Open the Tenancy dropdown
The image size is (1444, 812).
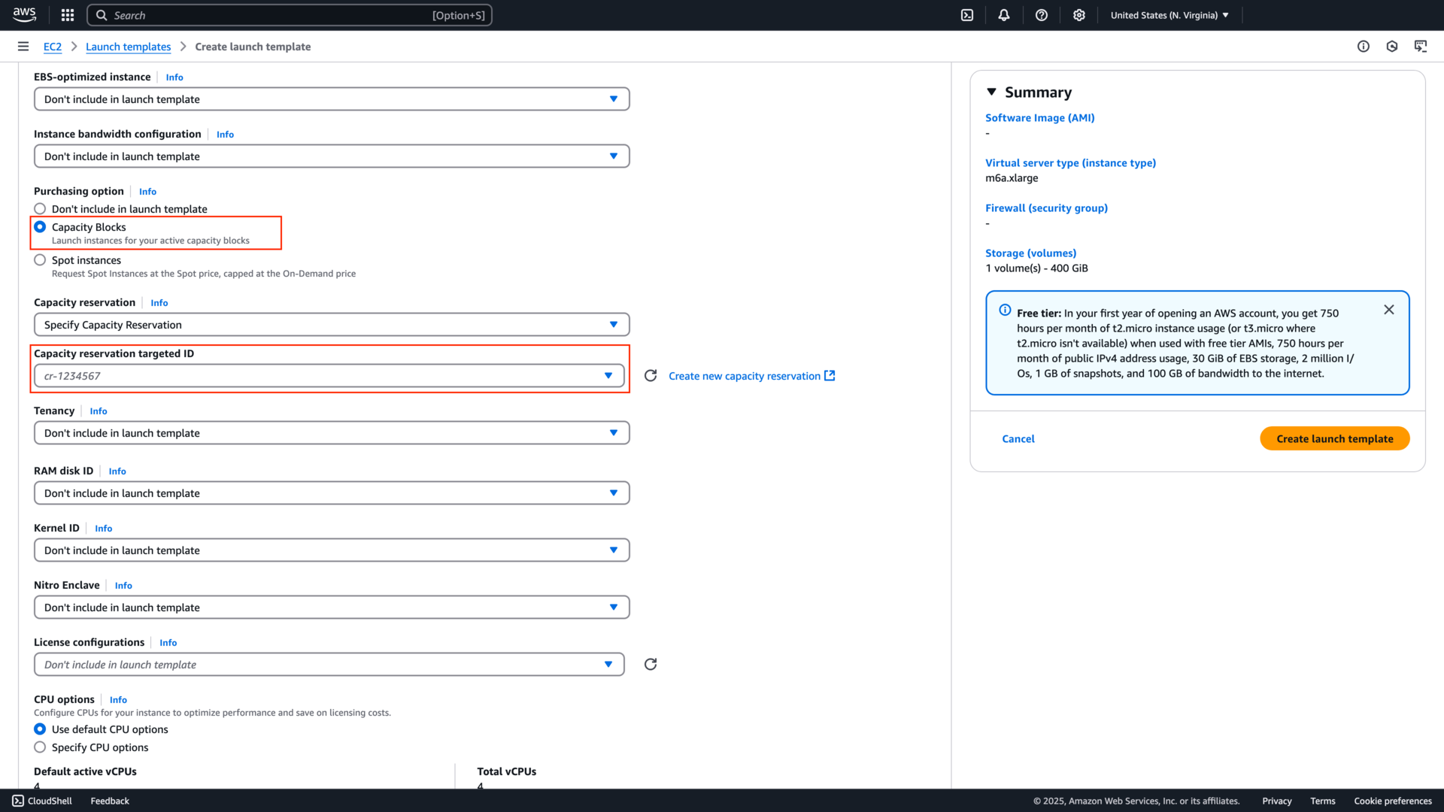(x=332, y=433)
